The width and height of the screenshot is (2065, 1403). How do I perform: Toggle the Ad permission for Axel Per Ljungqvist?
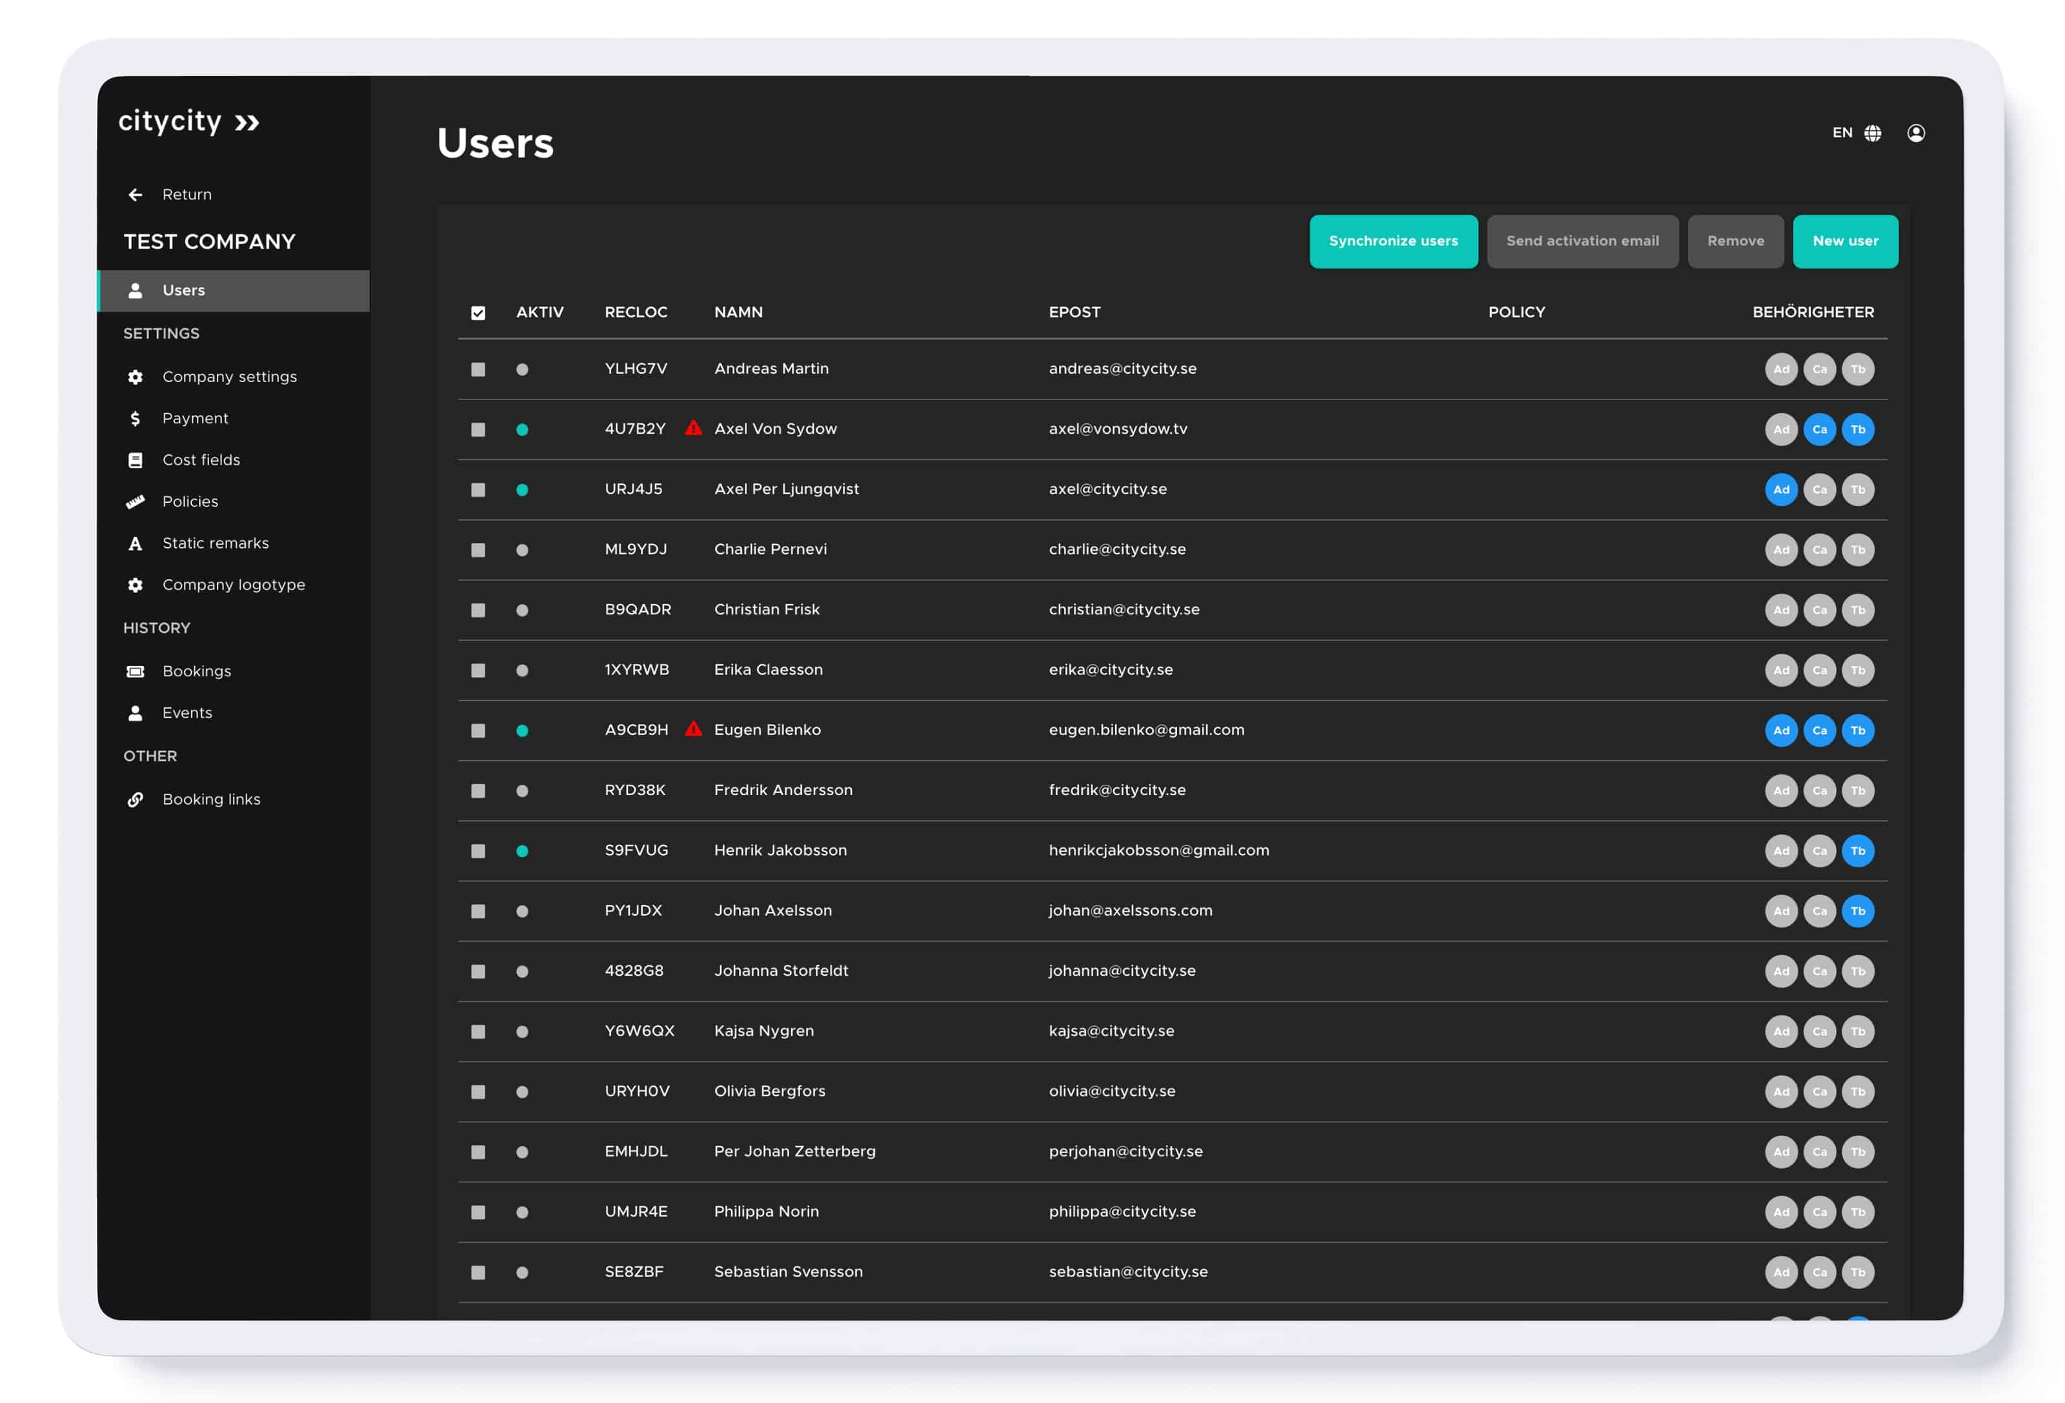1780,489
